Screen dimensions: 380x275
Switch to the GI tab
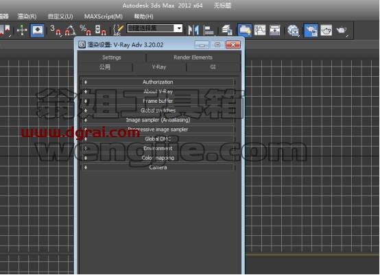coord(213,67)
